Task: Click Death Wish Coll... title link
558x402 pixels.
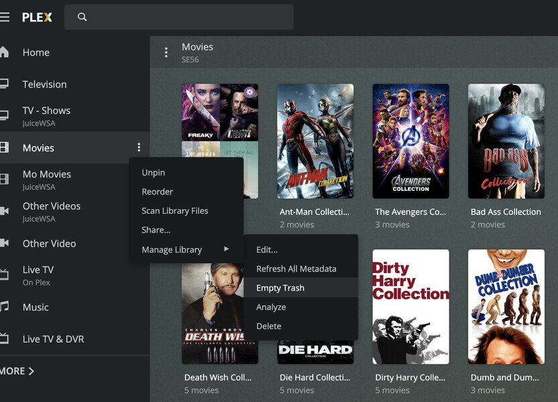Action: pos(218,377)
